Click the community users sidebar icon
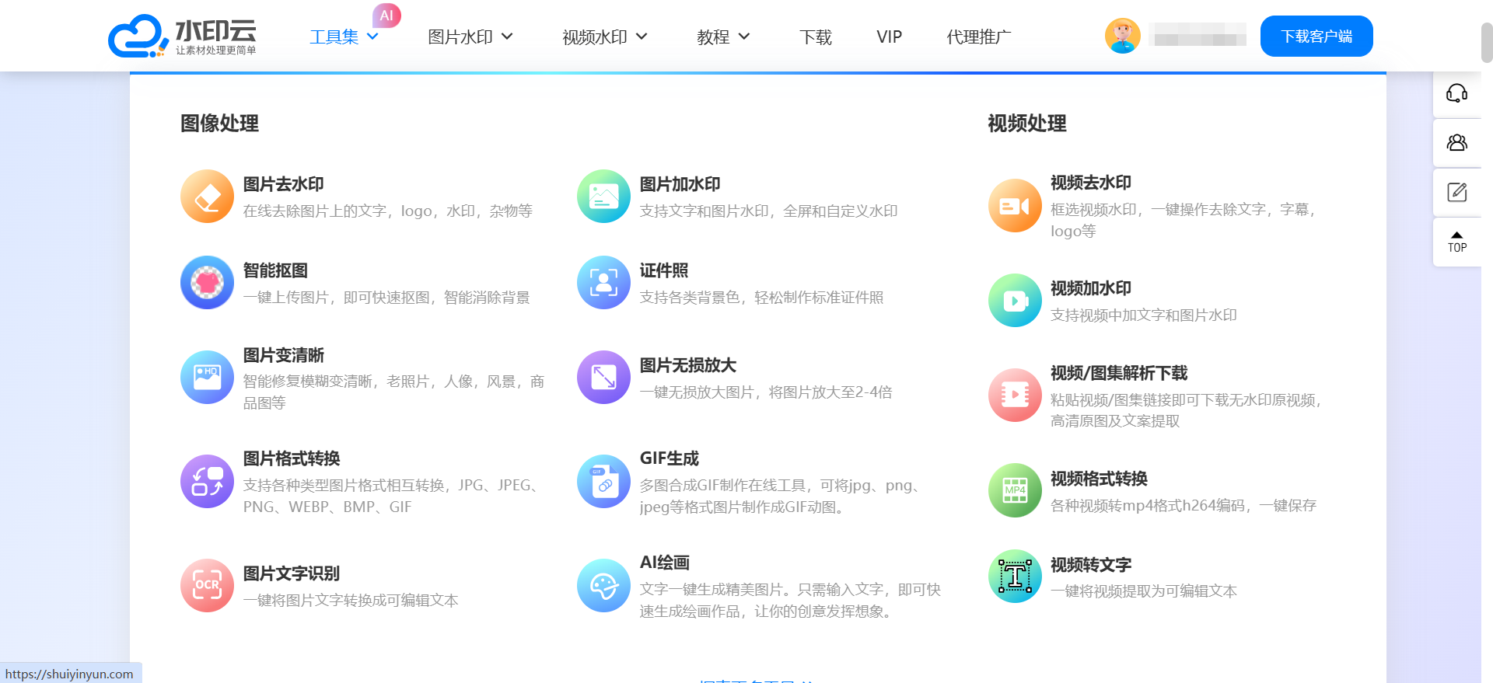 [x=1456, y=142]
